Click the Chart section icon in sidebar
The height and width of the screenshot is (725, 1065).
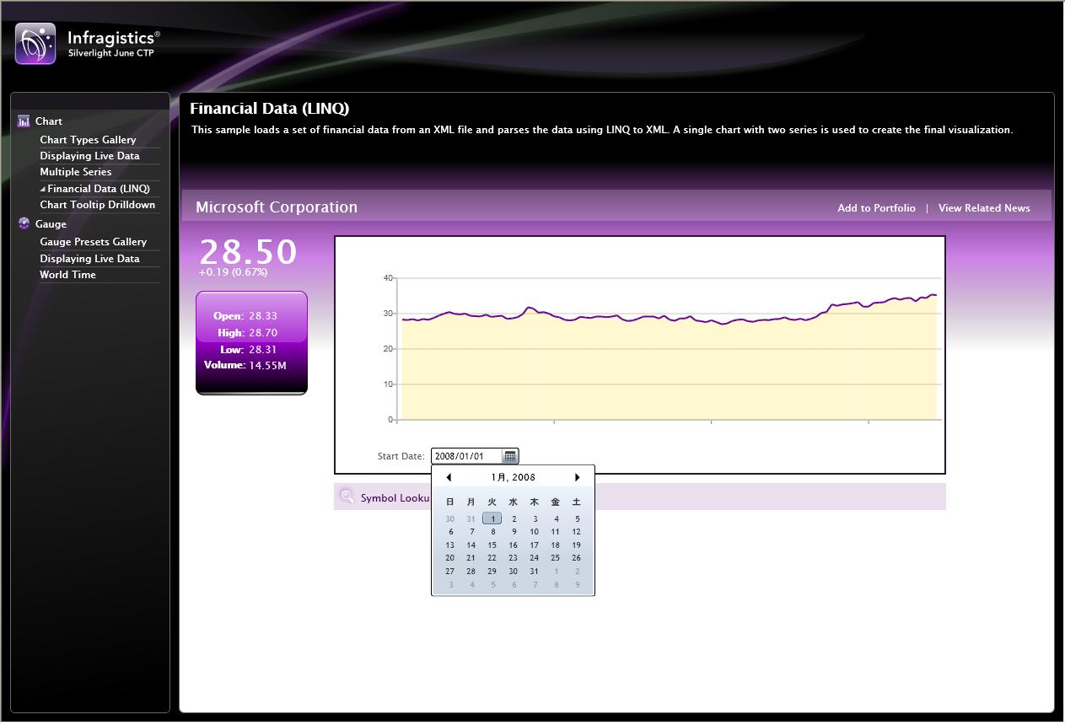click(24, 121)
